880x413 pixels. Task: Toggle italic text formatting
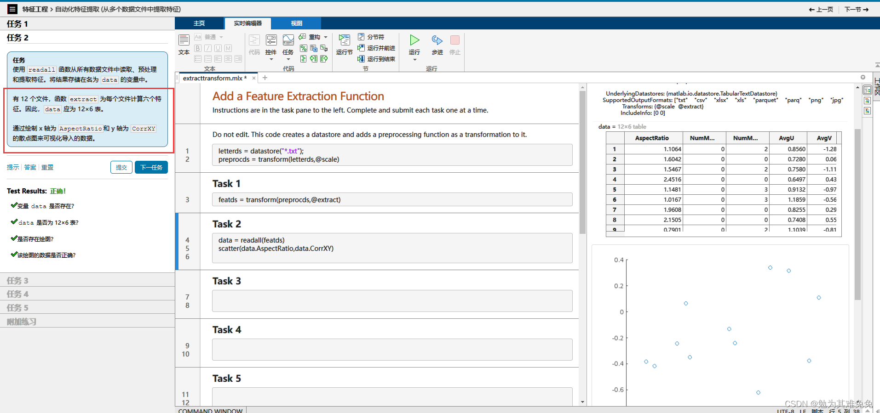click(x=208, y=48)
